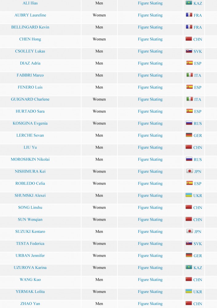Click the Italian flag in Fabbri Marco row
Screen dimensions: 217x308
point(190,75)
